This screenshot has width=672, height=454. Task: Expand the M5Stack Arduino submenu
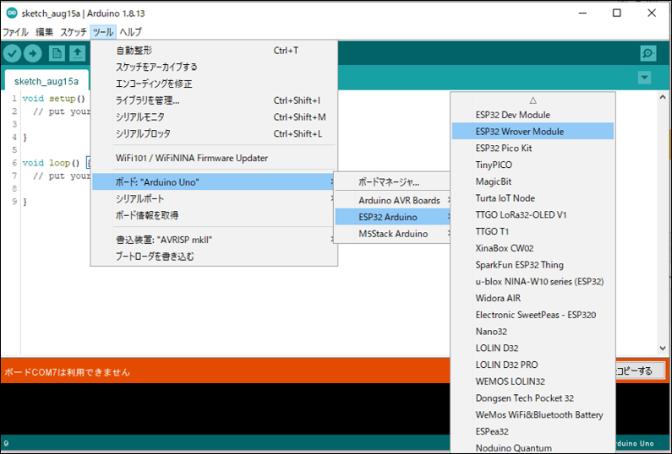(x=393, y=234)
